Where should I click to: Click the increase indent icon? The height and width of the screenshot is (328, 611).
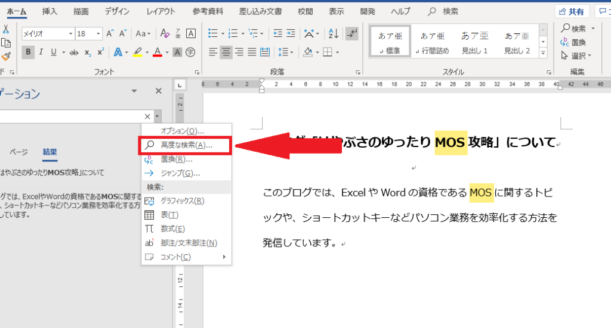[291, 33]
